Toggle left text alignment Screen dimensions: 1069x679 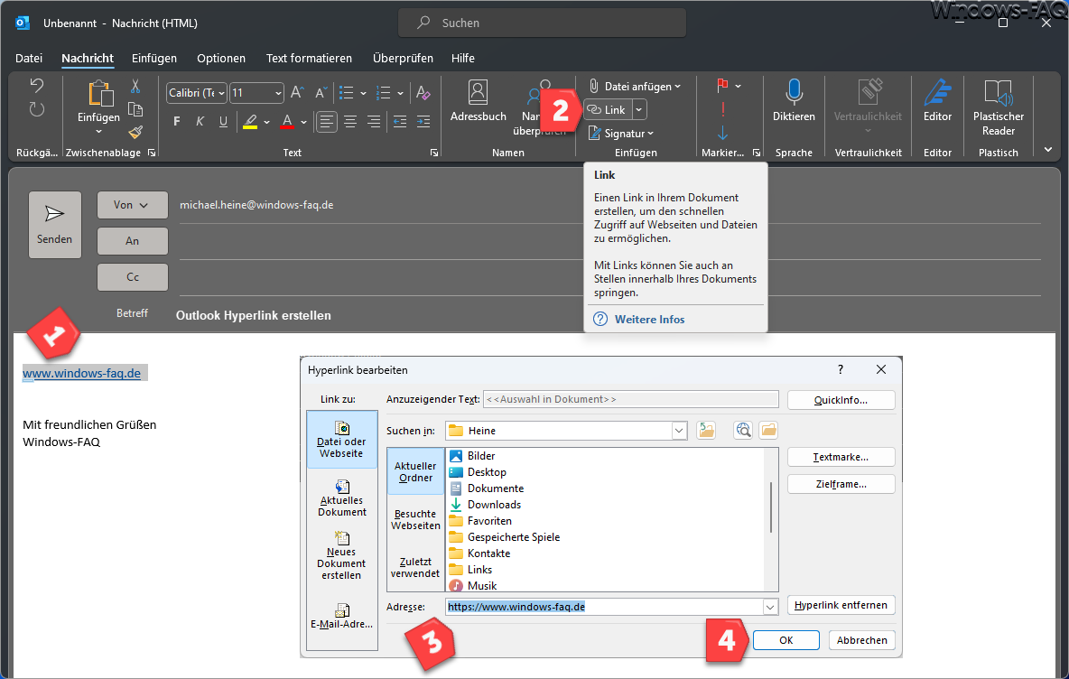327,122
